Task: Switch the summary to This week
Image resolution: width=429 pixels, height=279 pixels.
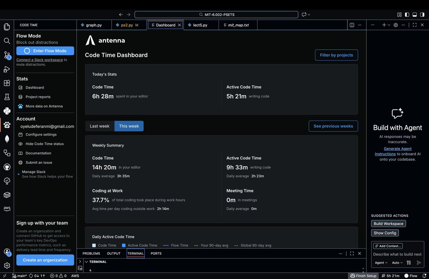Action: point(129,126)
